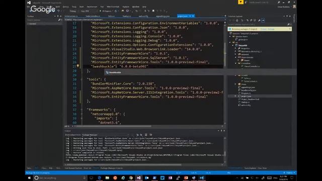Collapse the TokyoAM project node
This screenshot has width=322, height=181.
(x=233, y=45)
